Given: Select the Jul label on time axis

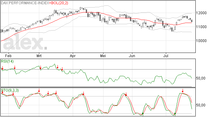Looking at the screenshot, I should click(x=166, y=56).
